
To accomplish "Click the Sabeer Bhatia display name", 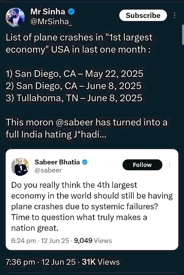I will 57,162.
